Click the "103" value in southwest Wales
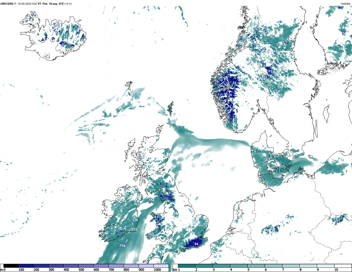This screenshot has width=352, height=272. tap(151, 234)
